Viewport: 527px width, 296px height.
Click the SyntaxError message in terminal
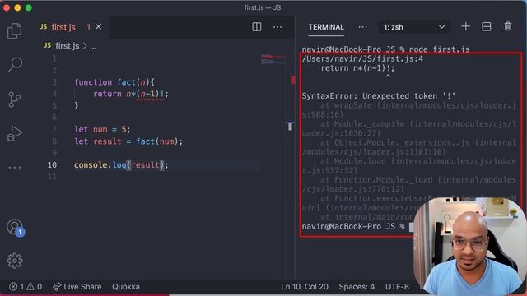pyautogui.click(x=379, y=96)
